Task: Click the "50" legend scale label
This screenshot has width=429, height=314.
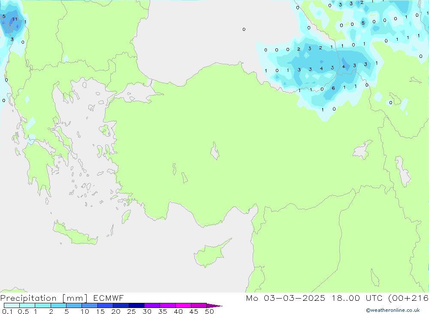Action: pyautogui.click(x=210, y=311)
